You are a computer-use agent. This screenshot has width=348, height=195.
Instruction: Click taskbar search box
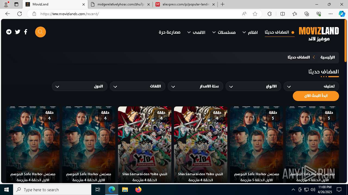[x=52, y=190]
